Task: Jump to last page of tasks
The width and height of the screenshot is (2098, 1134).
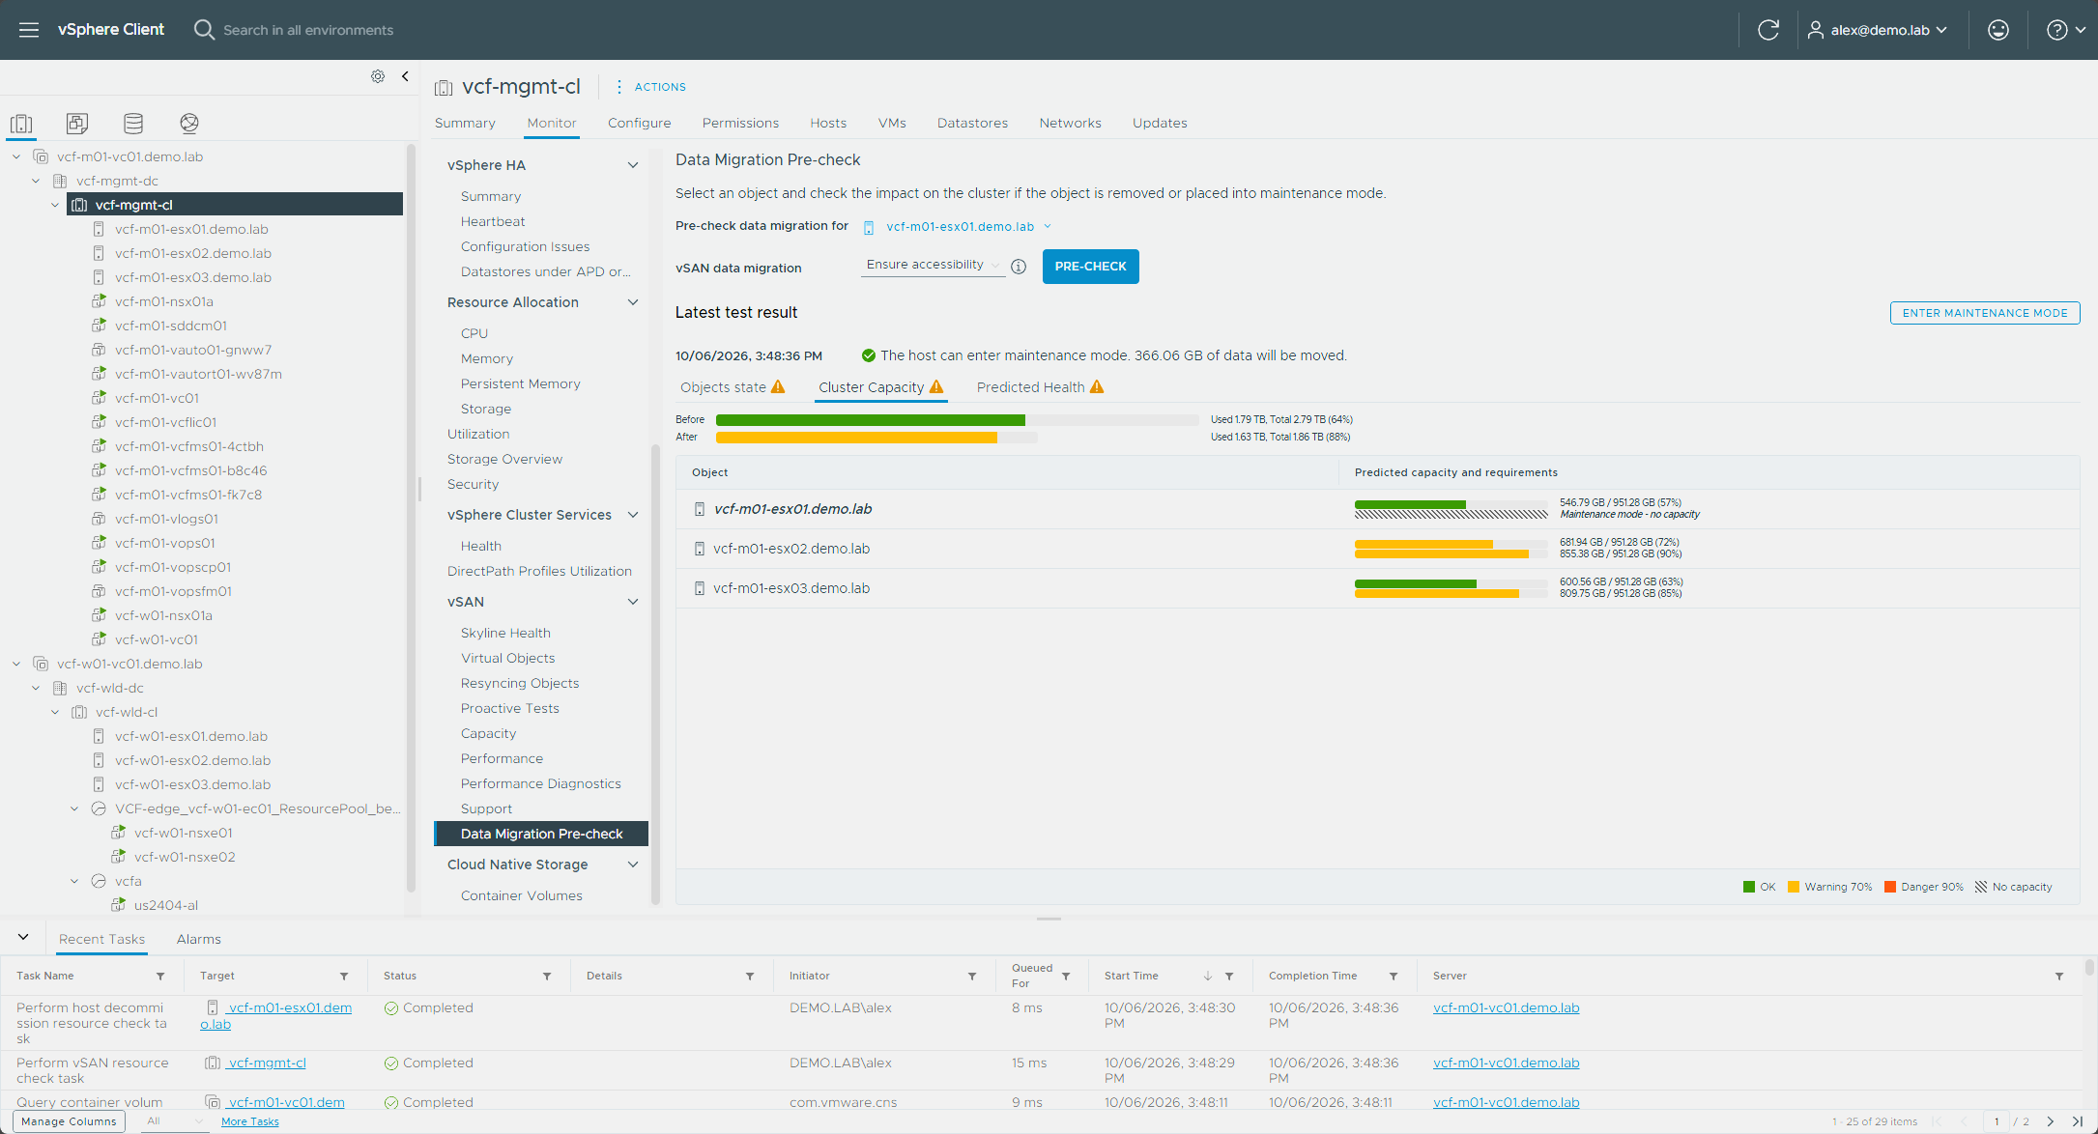Action: [x=2078, y=1121]
